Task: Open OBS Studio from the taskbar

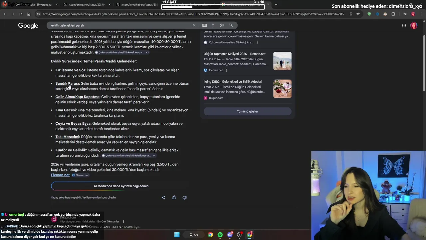Action: click(240, 235)
